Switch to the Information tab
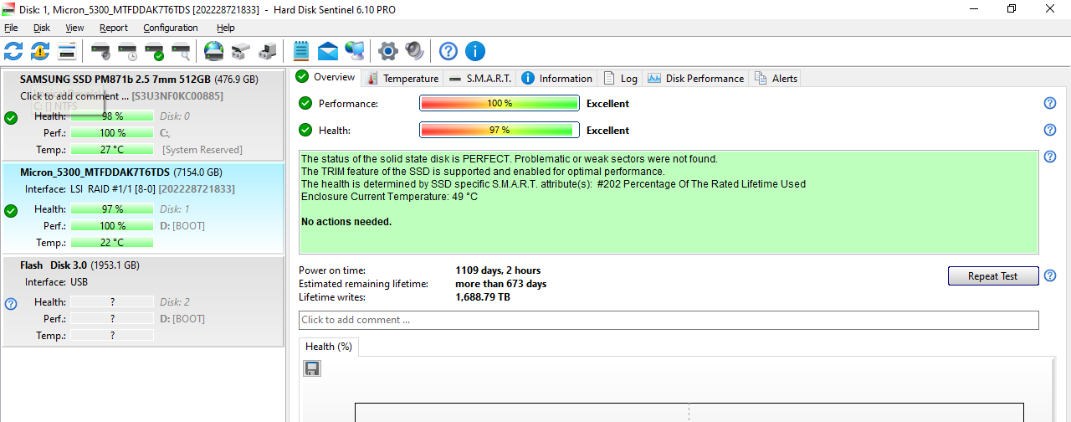Screen dimensions: 1071x422 (x=557, y=78)
